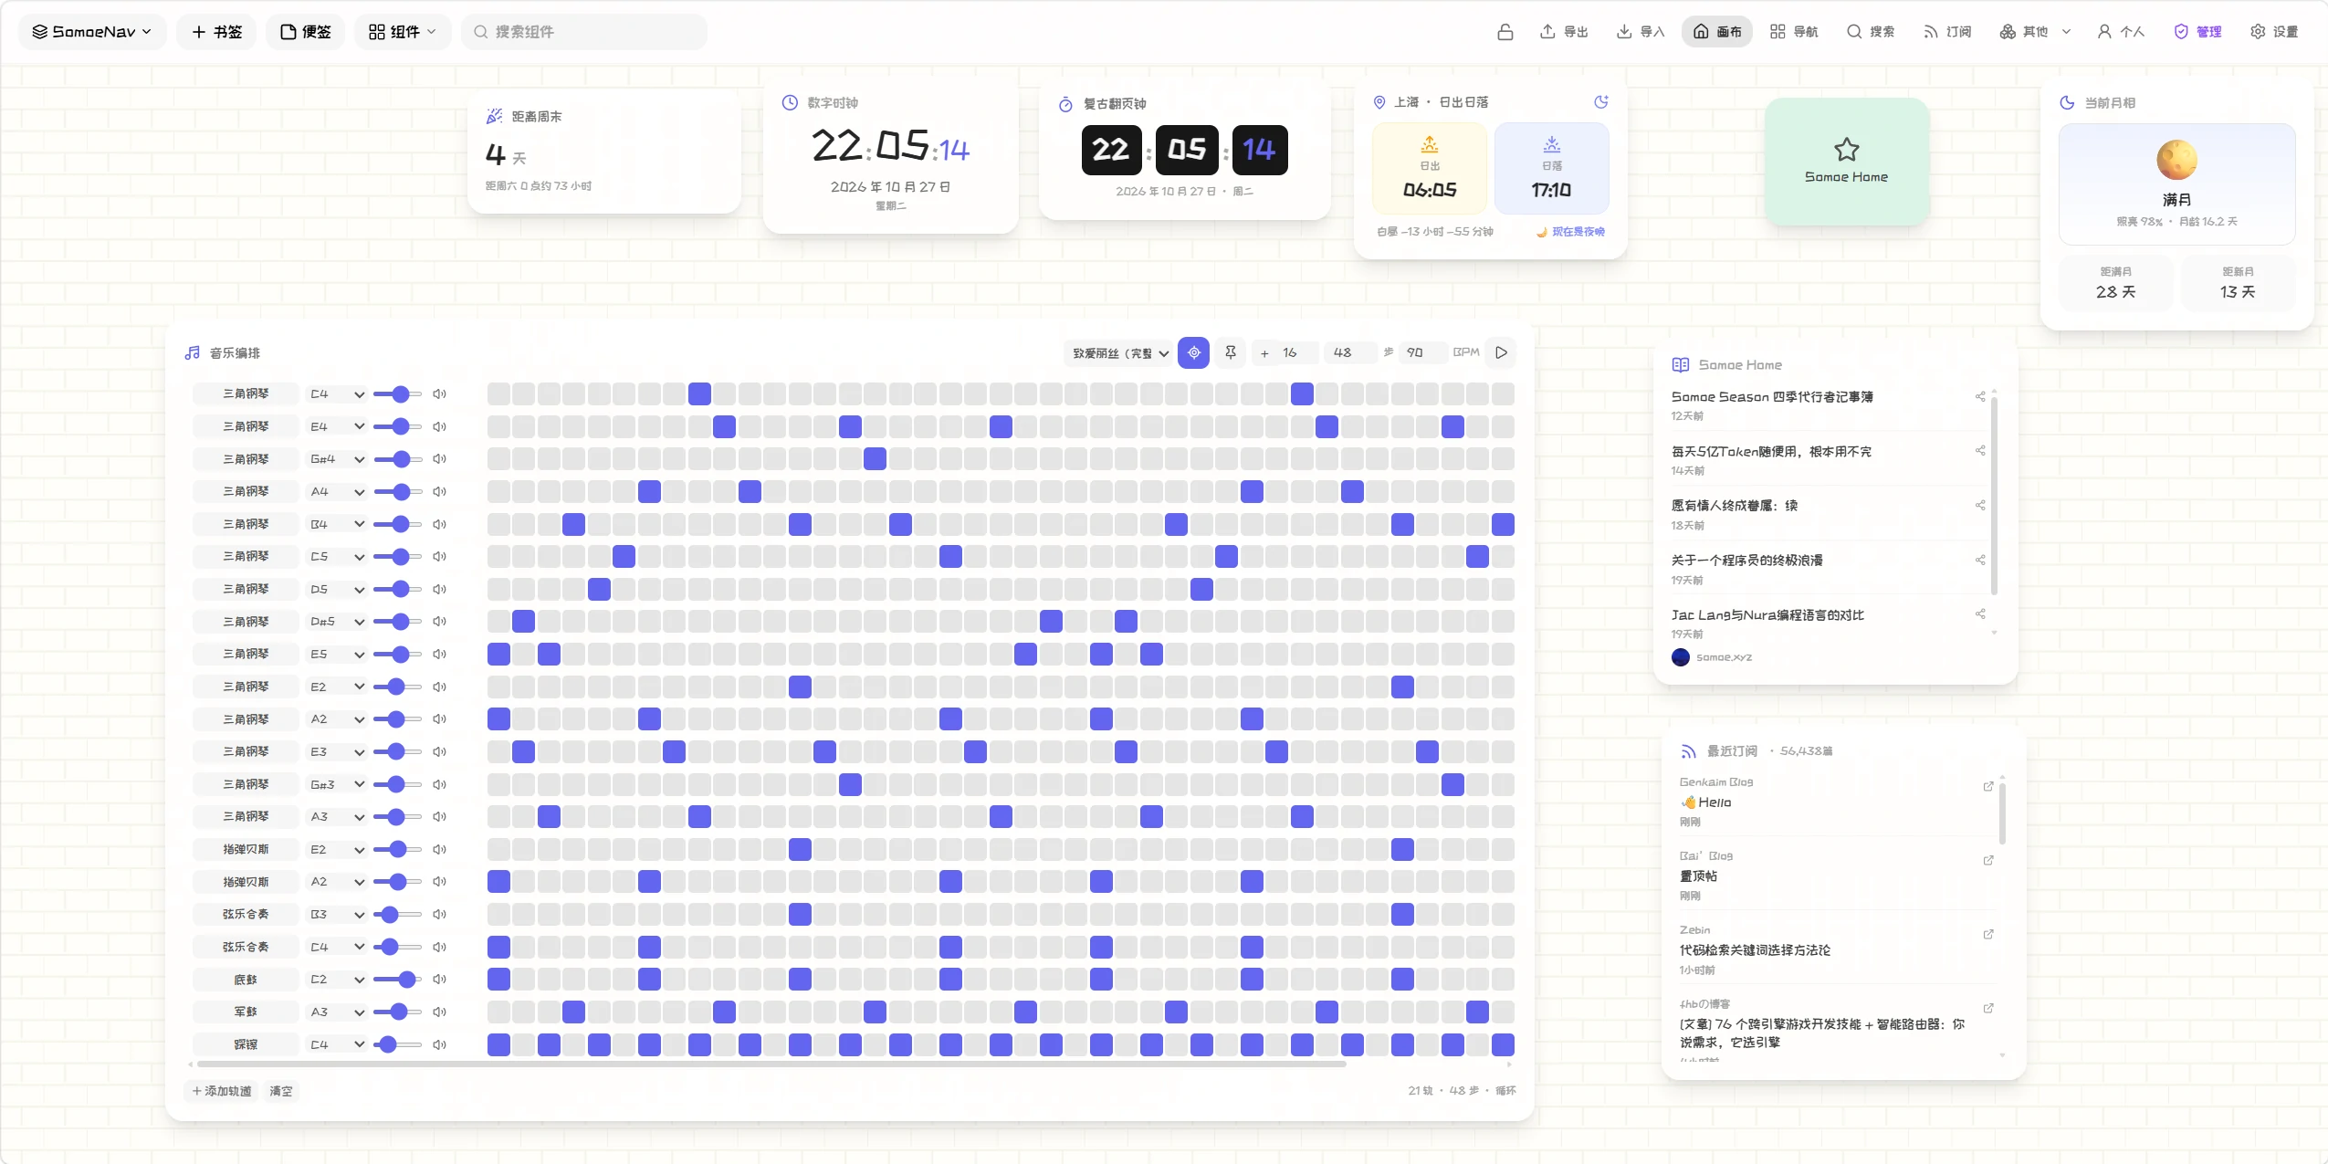Click the star icon on Somoe Home card
This screenshot has width=2328, height=1164.
(1846, 149)
